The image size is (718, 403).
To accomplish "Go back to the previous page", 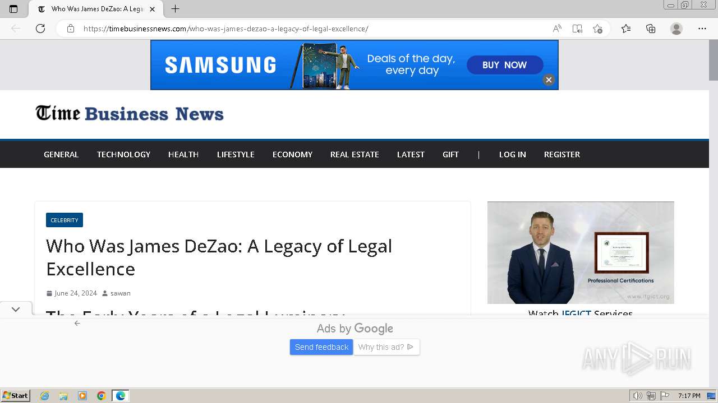I will tap(16, 29).
